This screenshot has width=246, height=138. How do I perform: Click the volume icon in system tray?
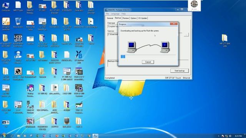[231, 136]
